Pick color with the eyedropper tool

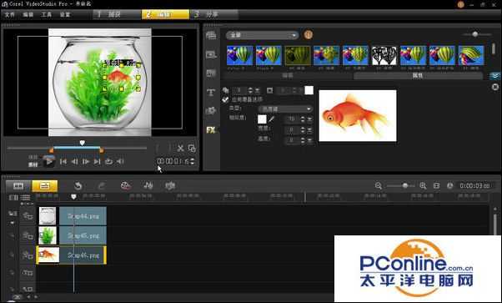point(272,119)
